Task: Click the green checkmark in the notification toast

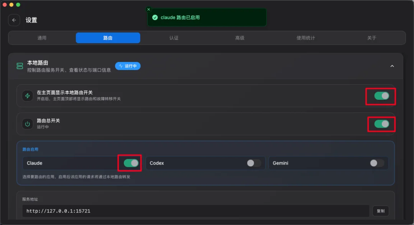Action: pos(155,17)
